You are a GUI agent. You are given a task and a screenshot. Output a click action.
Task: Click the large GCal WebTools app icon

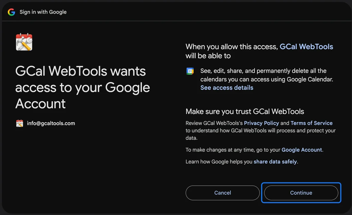(24, 42)
